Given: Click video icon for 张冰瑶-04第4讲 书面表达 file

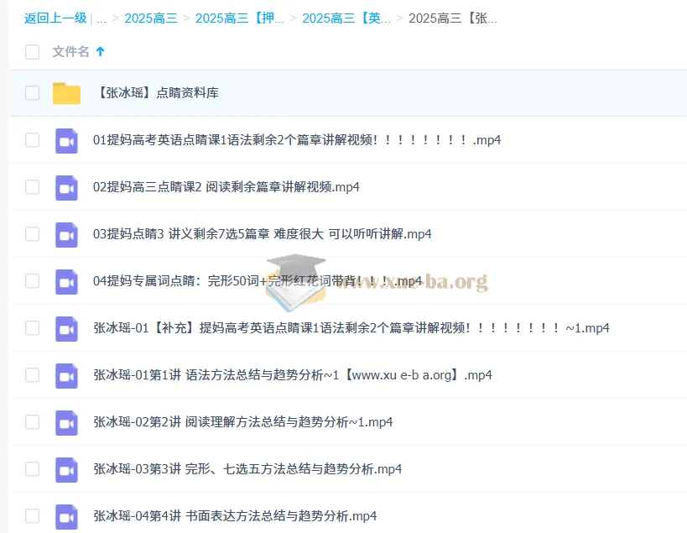Looking at the screenshot, I should coord(66,516).
